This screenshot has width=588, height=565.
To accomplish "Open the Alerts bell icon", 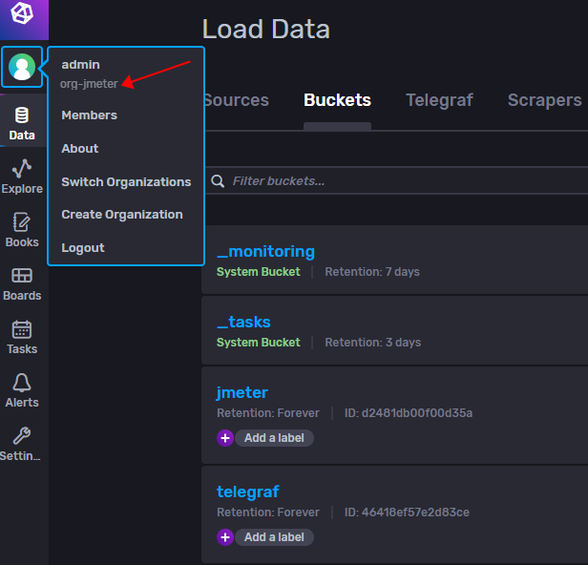I will click(x=22, y=383).
